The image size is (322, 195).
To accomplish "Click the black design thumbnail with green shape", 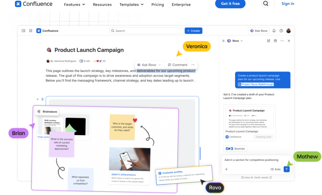I will (x=75, y=127).
